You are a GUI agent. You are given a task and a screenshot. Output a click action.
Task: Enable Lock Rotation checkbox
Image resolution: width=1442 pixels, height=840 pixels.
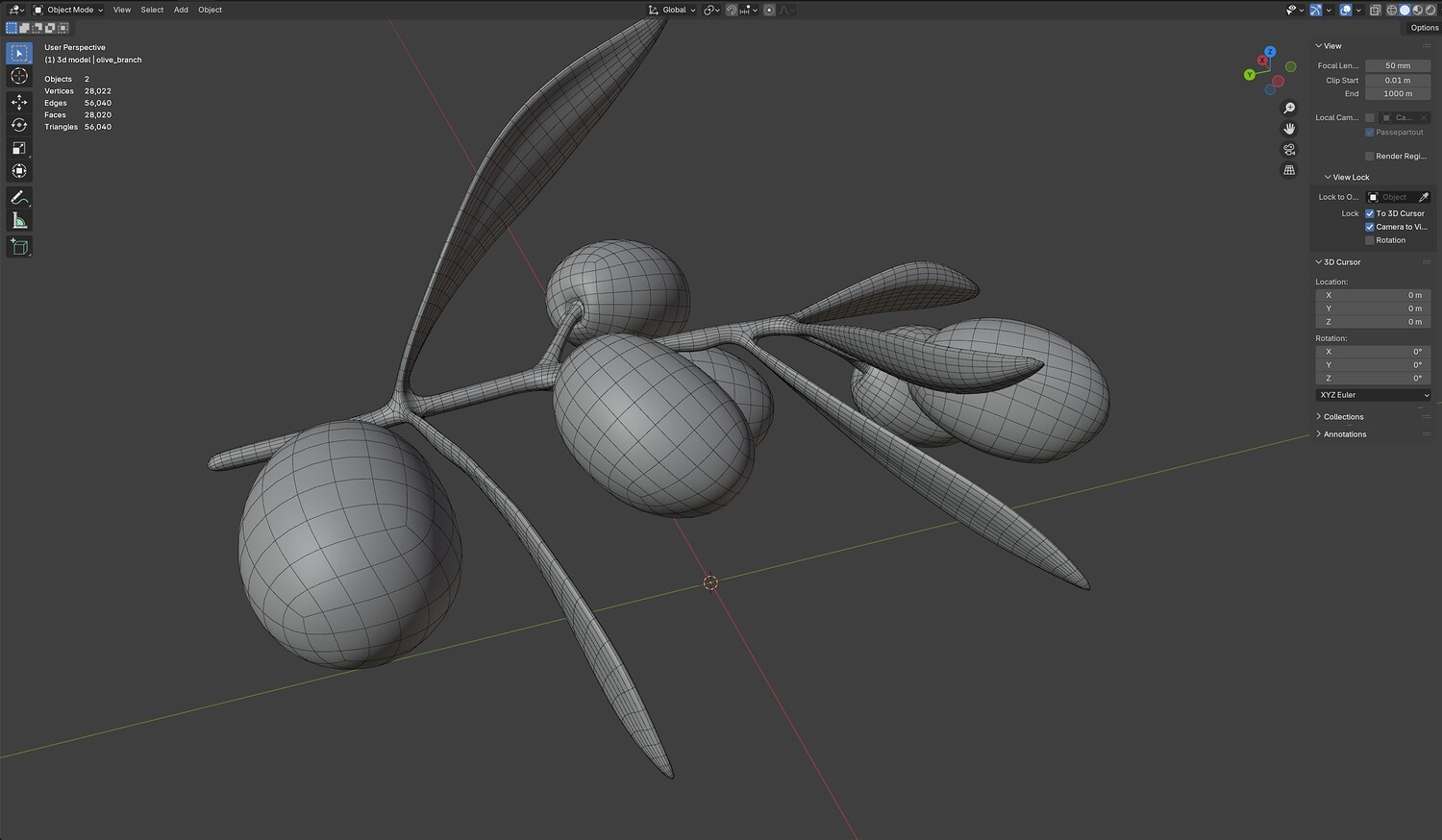click(1370, 240)
